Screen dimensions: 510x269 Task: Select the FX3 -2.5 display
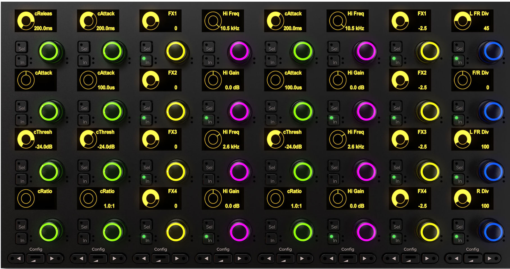pos(410,139)
